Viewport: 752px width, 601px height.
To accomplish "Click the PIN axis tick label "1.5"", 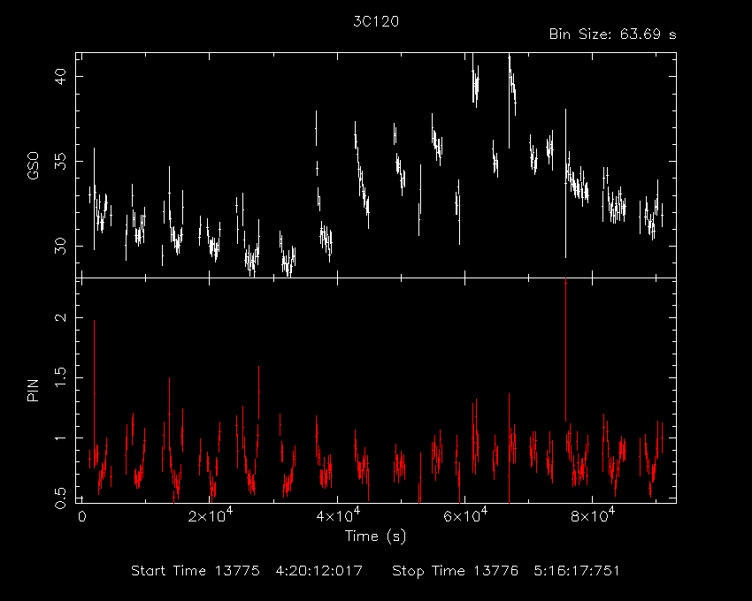I will (60, 377).
